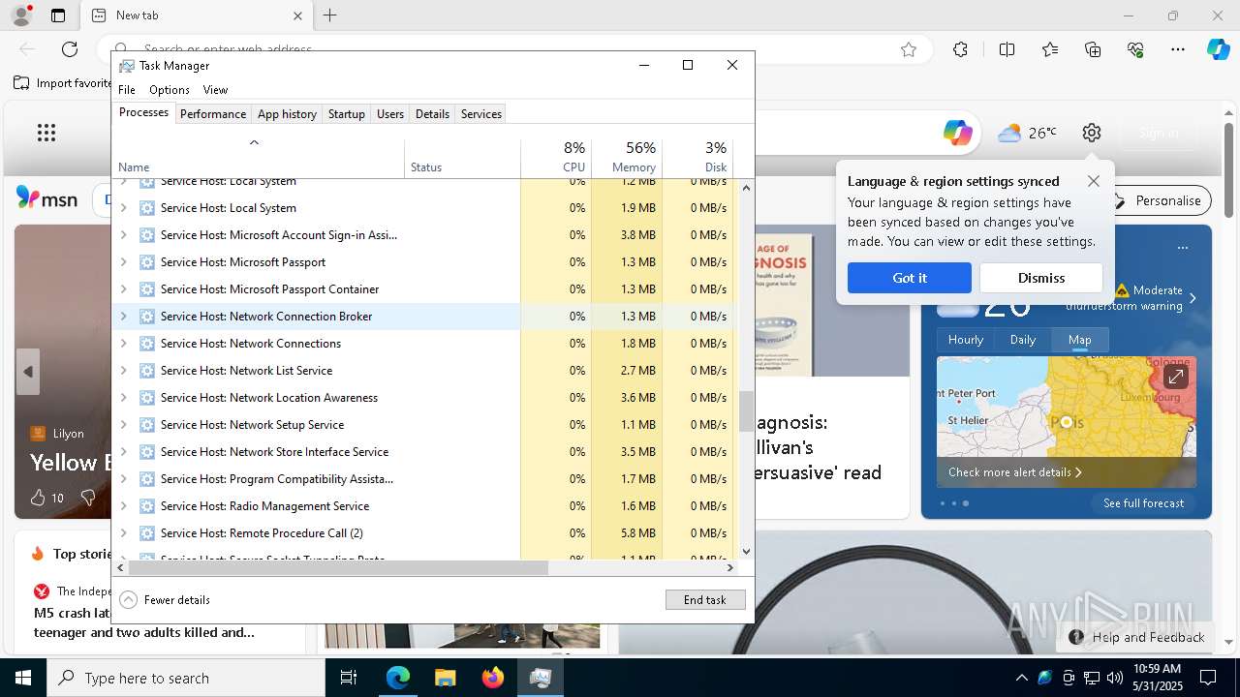Image resolution: width=1240 pixels, height=697 pixels.
Task: Open MSN page settings gear icon
Action: click(1092, 133)
